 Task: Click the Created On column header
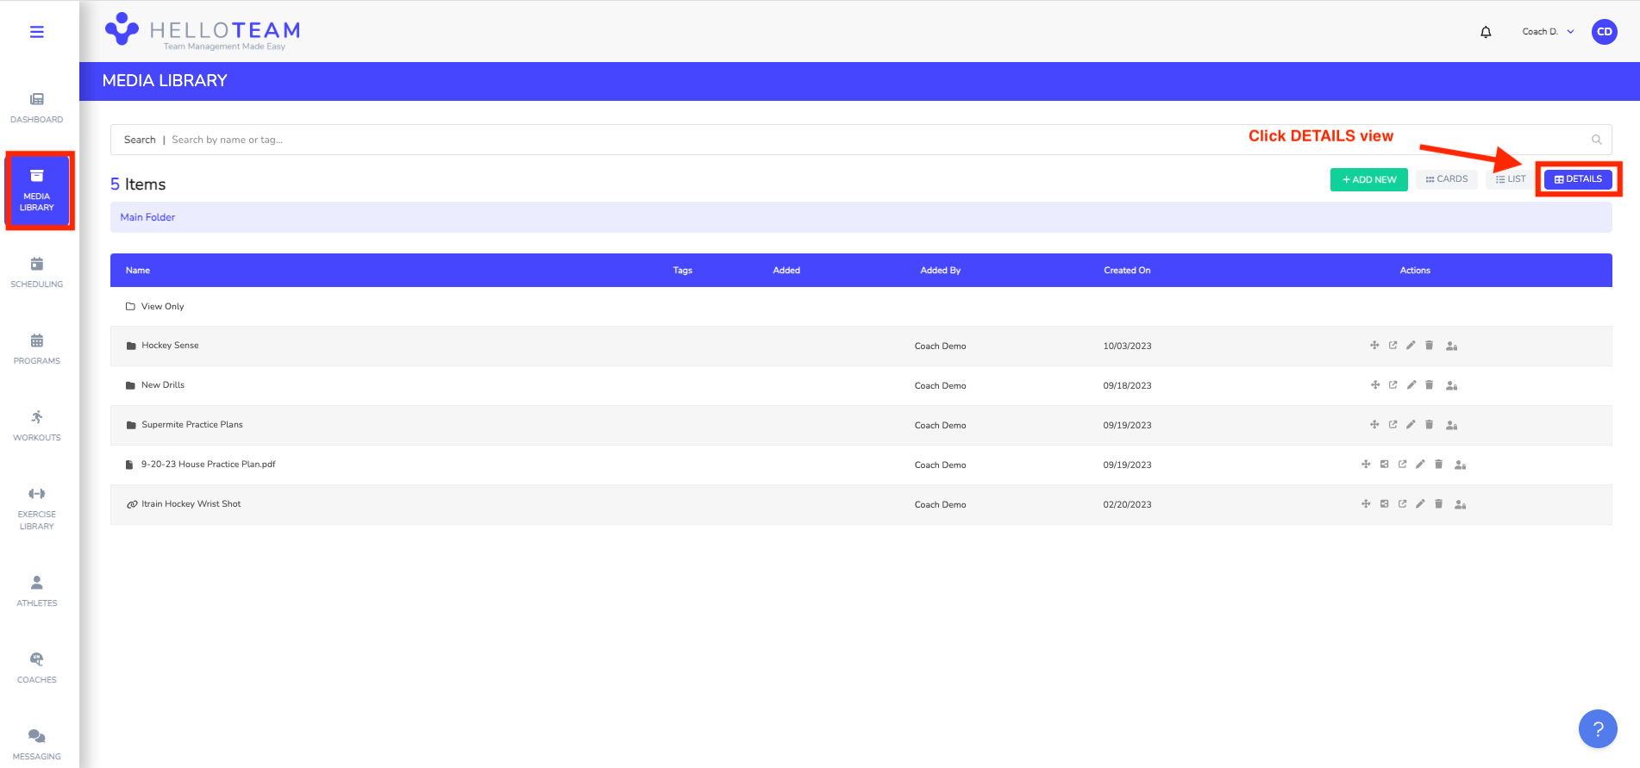click(x=1127, y=271)
